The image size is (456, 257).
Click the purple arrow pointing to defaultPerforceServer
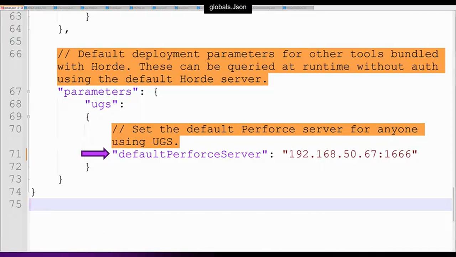[x=95, y=154]
